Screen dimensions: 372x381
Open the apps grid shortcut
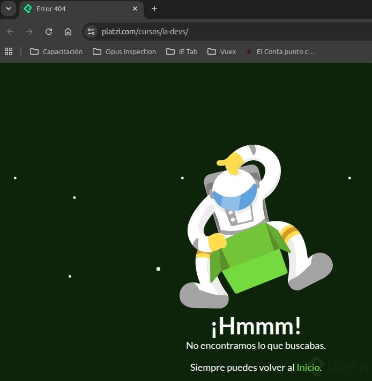click(9, 51)
